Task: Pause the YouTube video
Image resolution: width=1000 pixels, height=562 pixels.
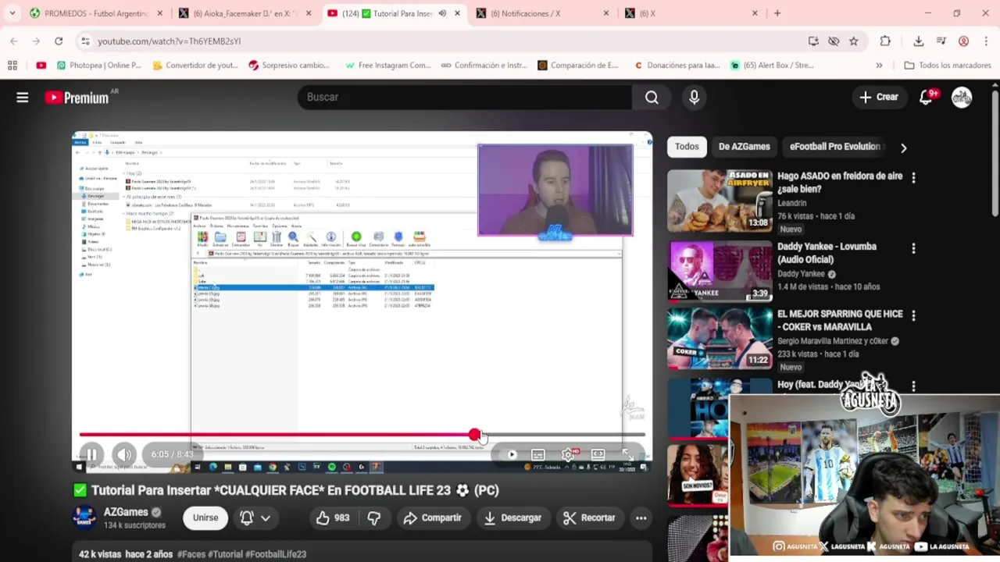Action: point(91,454)
